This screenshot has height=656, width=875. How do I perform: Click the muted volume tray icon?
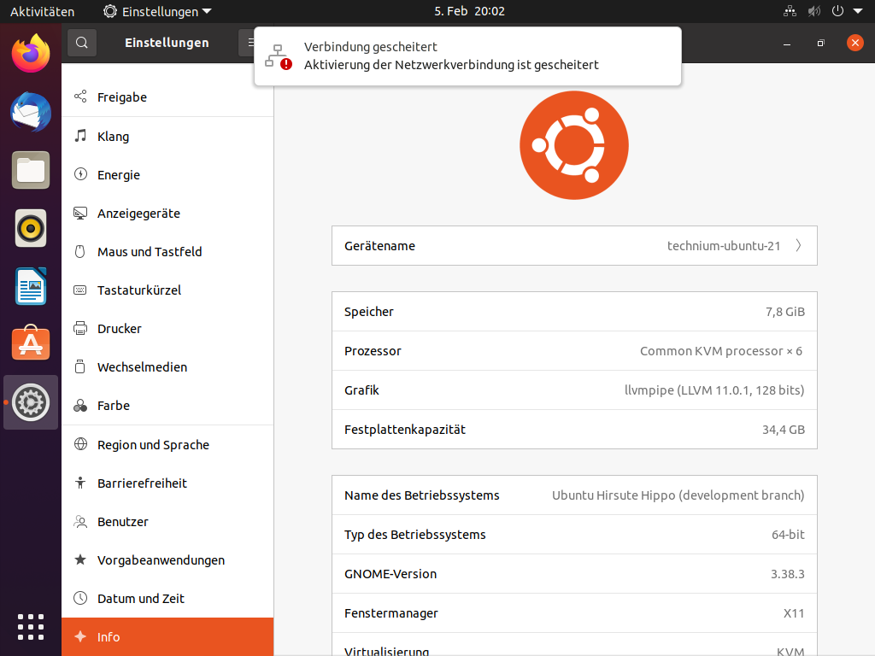[x=814, y=11]
